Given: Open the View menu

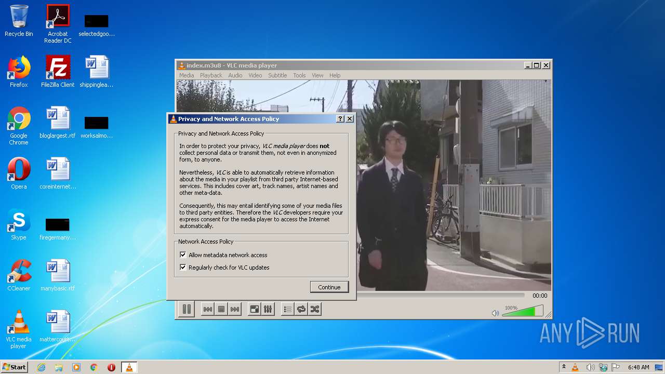Looking at the screenshot, I should (317, 75).
